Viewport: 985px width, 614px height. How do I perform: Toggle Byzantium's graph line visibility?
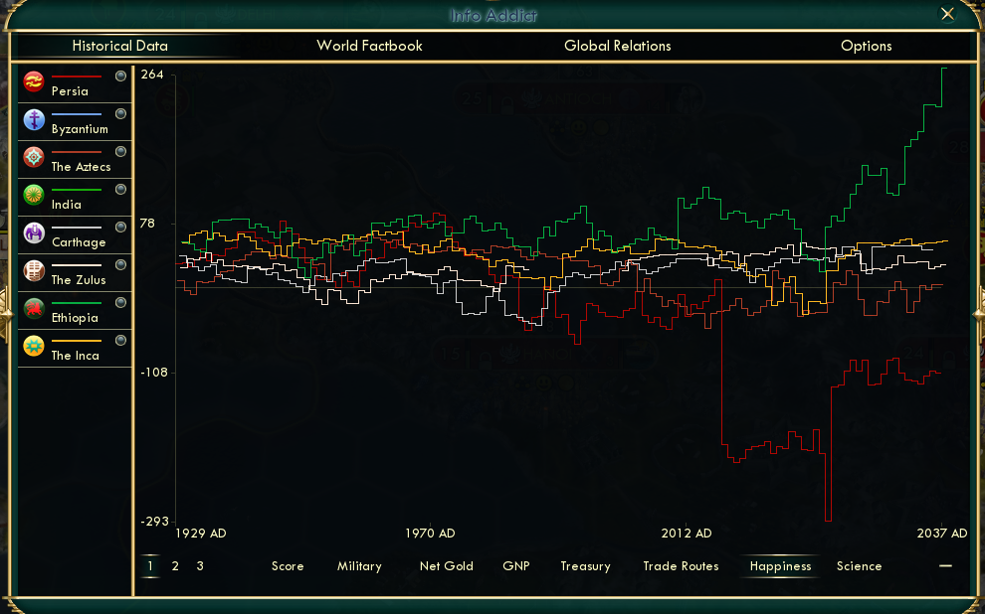click(120, 113)
